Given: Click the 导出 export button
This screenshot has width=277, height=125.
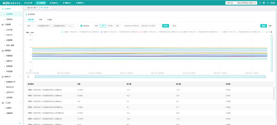Looking at the screenshot, I should click(174, 26).
